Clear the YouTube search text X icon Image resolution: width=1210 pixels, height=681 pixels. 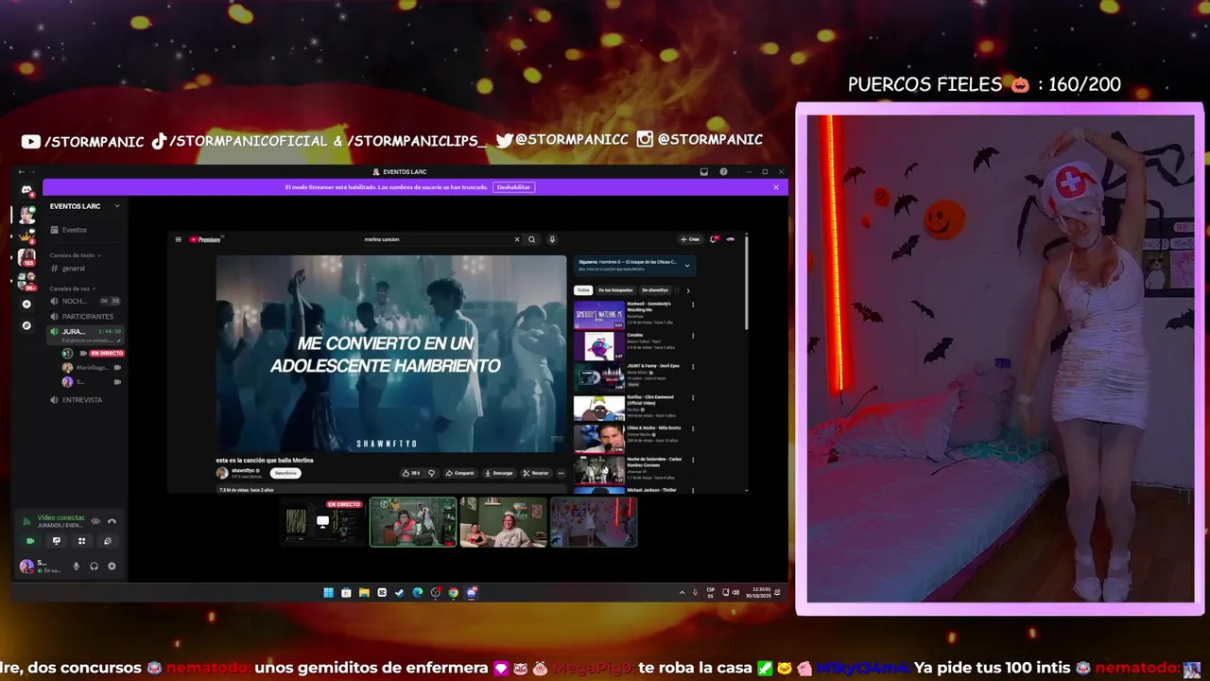click(x=517, y=239)
